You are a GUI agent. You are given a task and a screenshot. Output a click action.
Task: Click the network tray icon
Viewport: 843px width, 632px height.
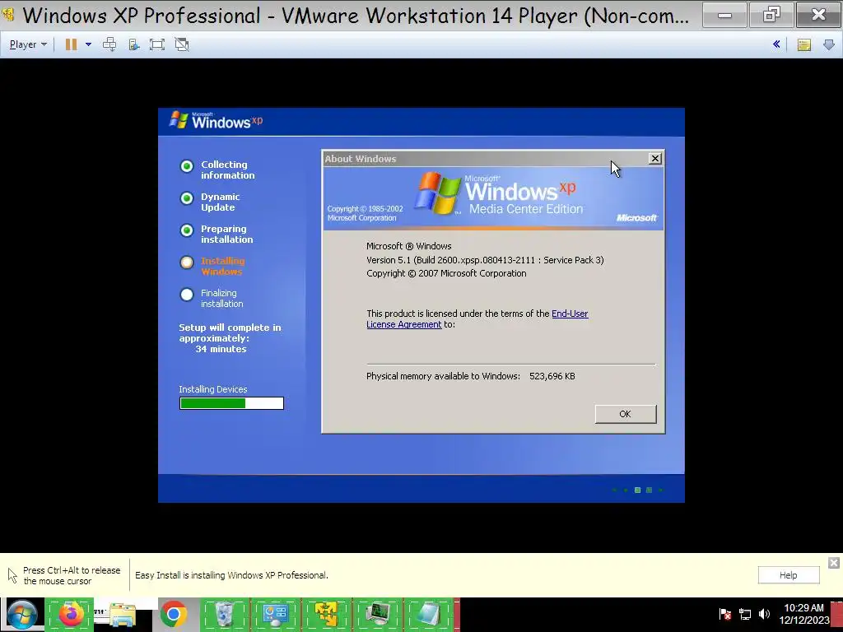pos(745,614)
